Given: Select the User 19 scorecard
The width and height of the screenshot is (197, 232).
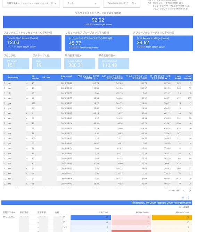Looking at the screenshot, I should point(47,63).
